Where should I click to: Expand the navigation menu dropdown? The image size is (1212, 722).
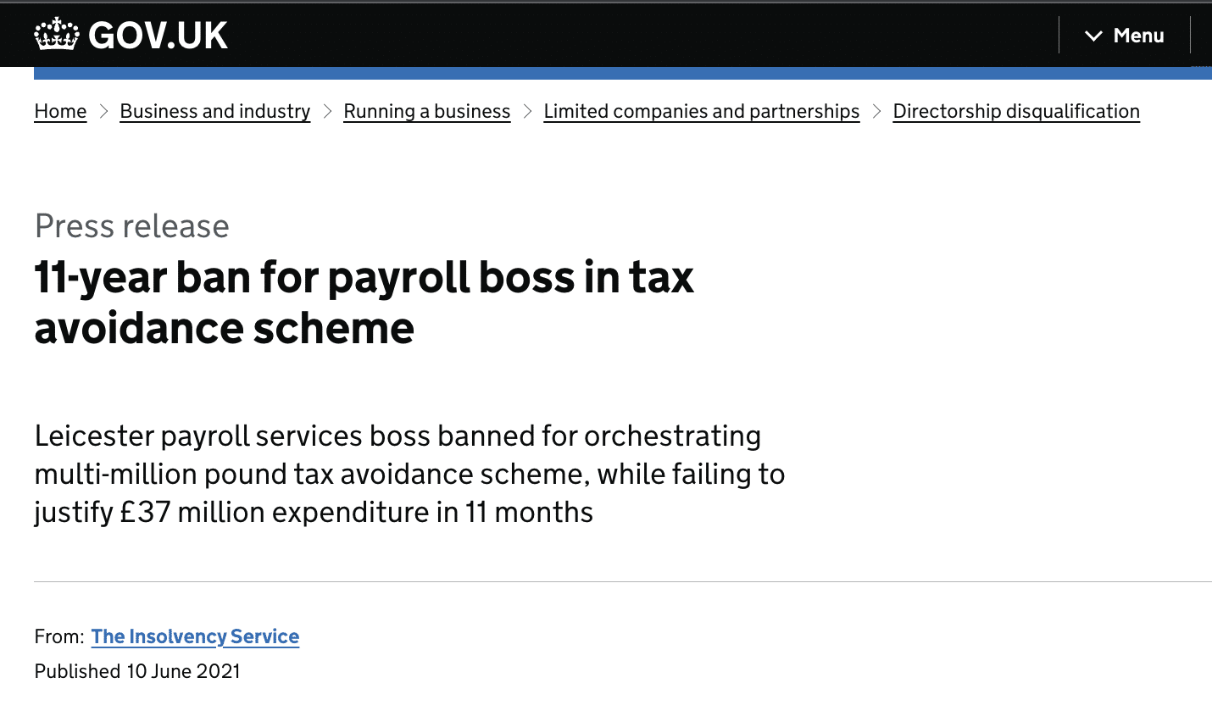(x=1123, y=36)
